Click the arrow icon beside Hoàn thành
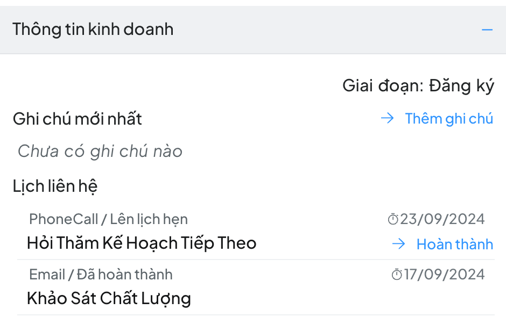The width and height of the screenshot is (506, 317). 399,244
